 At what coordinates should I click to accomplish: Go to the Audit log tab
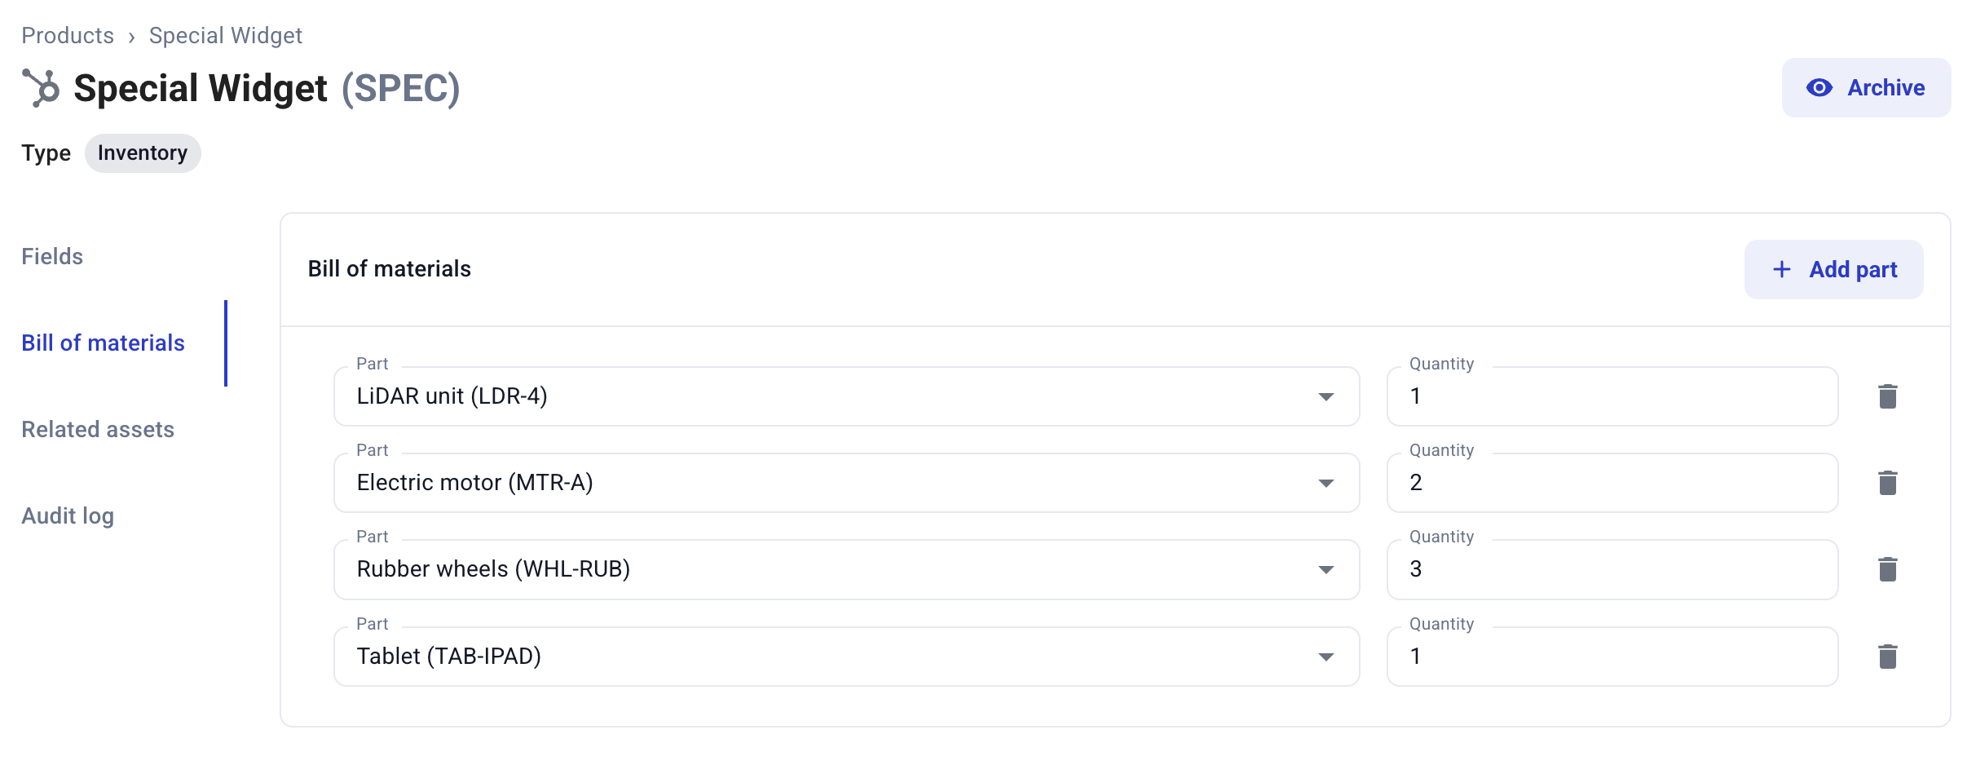(x=68, y=516)
